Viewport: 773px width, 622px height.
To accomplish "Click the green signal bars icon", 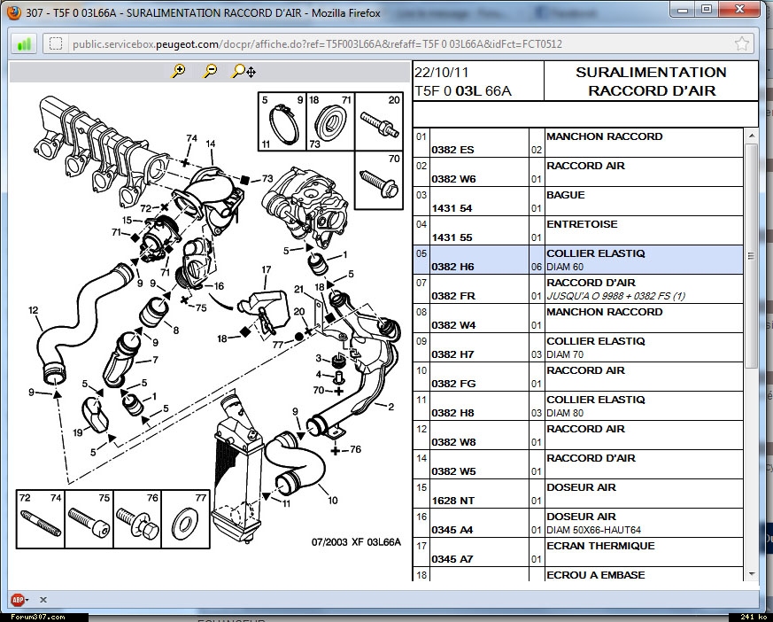I will pos(24,44).
